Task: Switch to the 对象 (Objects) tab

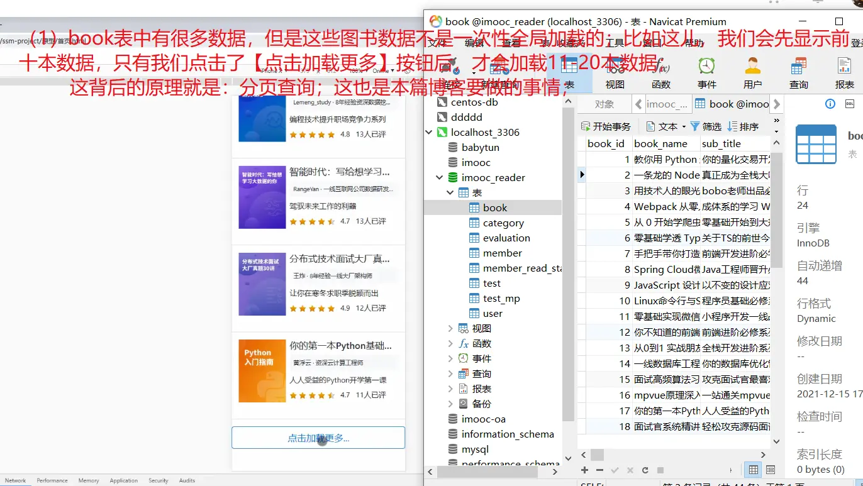Action: (604, 104)
